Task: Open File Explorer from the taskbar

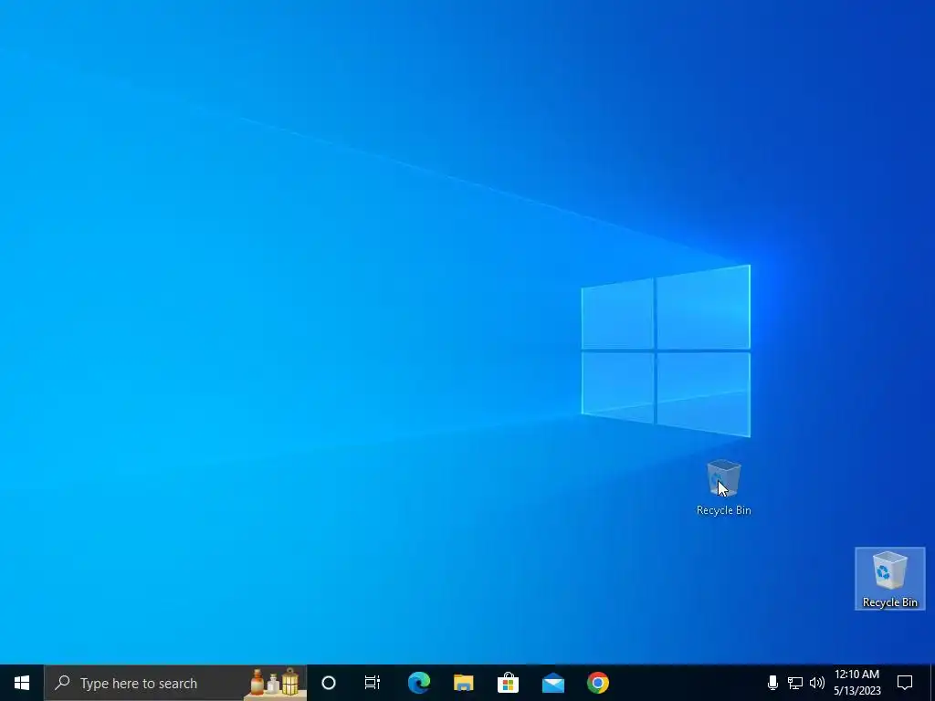Action: (463, 683)
